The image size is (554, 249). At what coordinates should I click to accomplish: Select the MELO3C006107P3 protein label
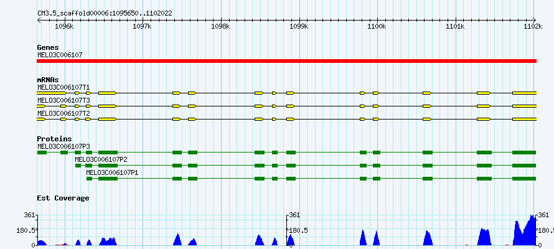pyautogui.click(x=63, y=146)
